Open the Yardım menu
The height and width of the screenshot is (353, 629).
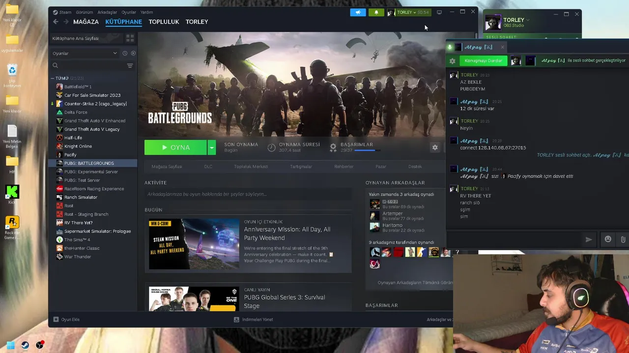(x=146, y=12)
